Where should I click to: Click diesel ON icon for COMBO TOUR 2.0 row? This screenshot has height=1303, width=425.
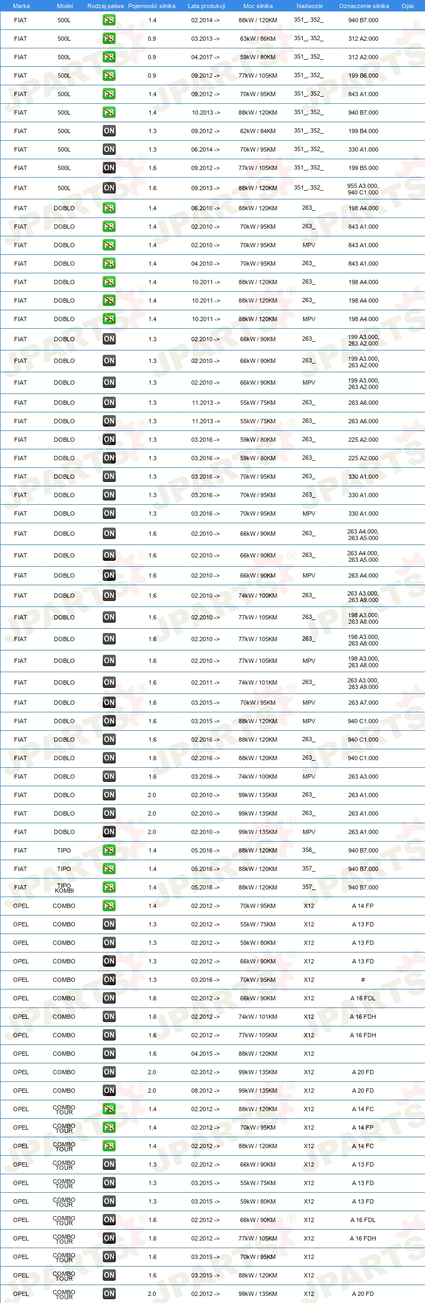coord(109,1294)
